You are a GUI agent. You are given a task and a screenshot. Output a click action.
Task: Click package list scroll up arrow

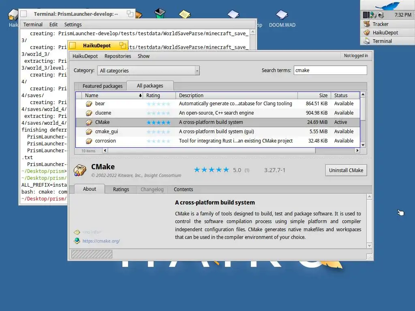[x=363, y=94]
